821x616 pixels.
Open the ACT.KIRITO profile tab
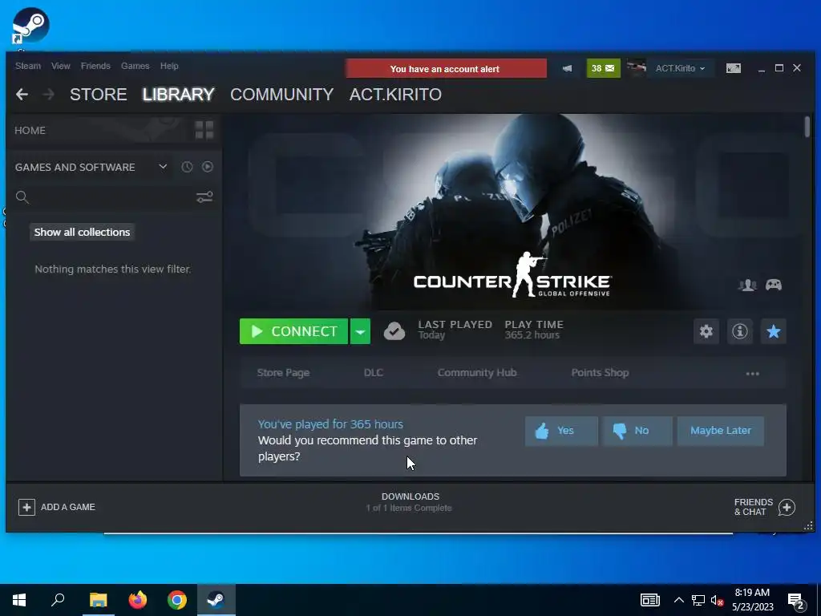(x=395, y=95)
